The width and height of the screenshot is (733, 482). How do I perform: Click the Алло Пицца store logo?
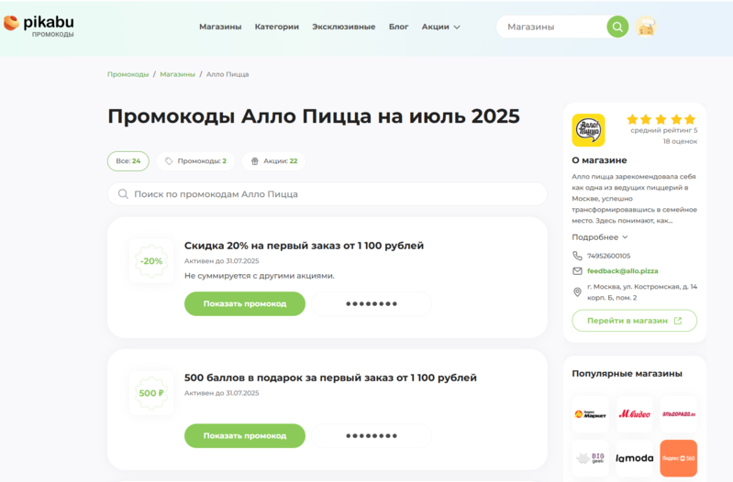click(588, 130)
